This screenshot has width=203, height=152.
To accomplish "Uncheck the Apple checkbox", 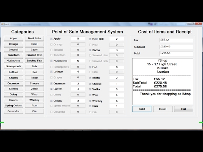I will coord(52,38).
